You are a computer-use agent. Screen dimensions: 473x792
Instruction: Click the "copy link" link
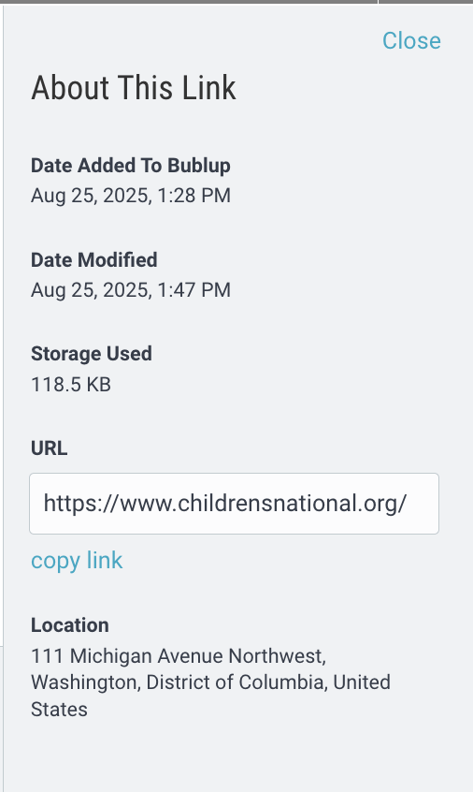(77, 560)
